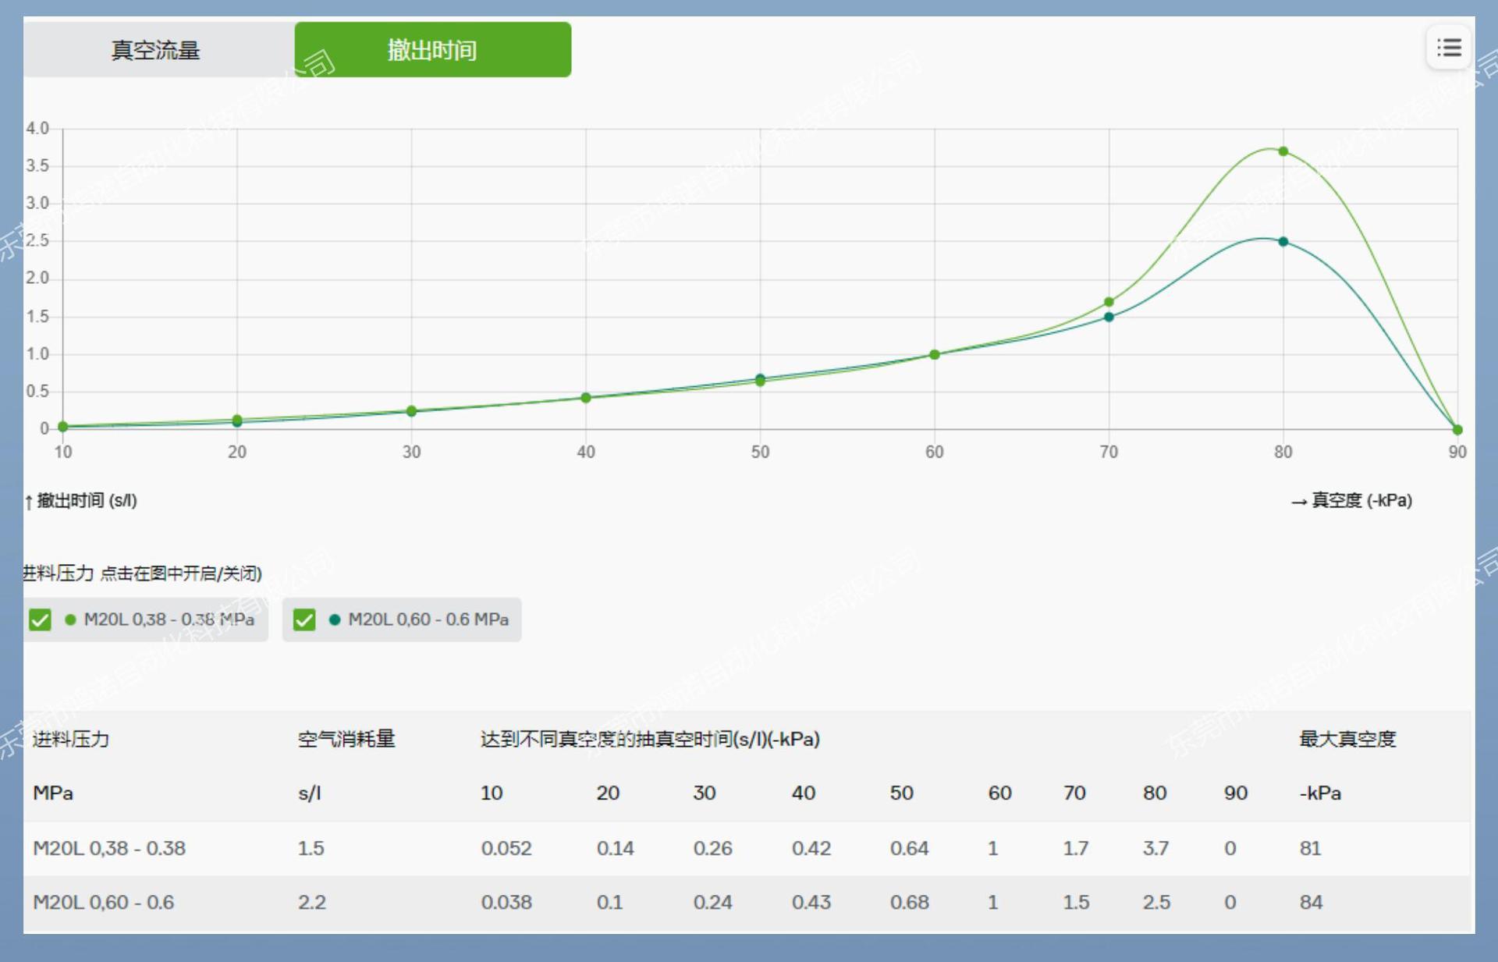
Task: Switch to the 真空流量 tab
Action: click(156, 50)
